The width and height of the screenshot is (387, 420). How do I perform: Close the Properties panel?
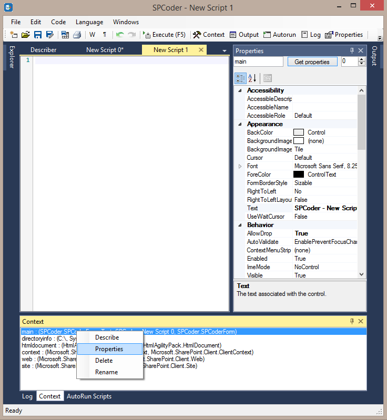pyautogui.click(x=361, y=50)
